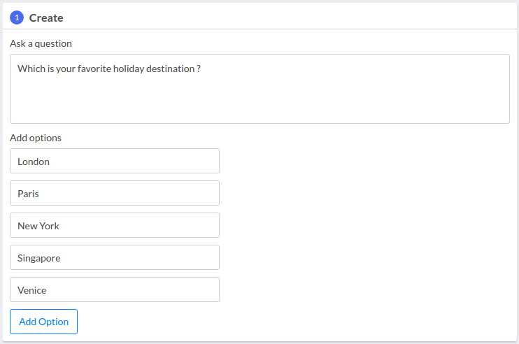Set cursor on the word Singapore
The image size is (519, 344).
click(x=39, y=258)
